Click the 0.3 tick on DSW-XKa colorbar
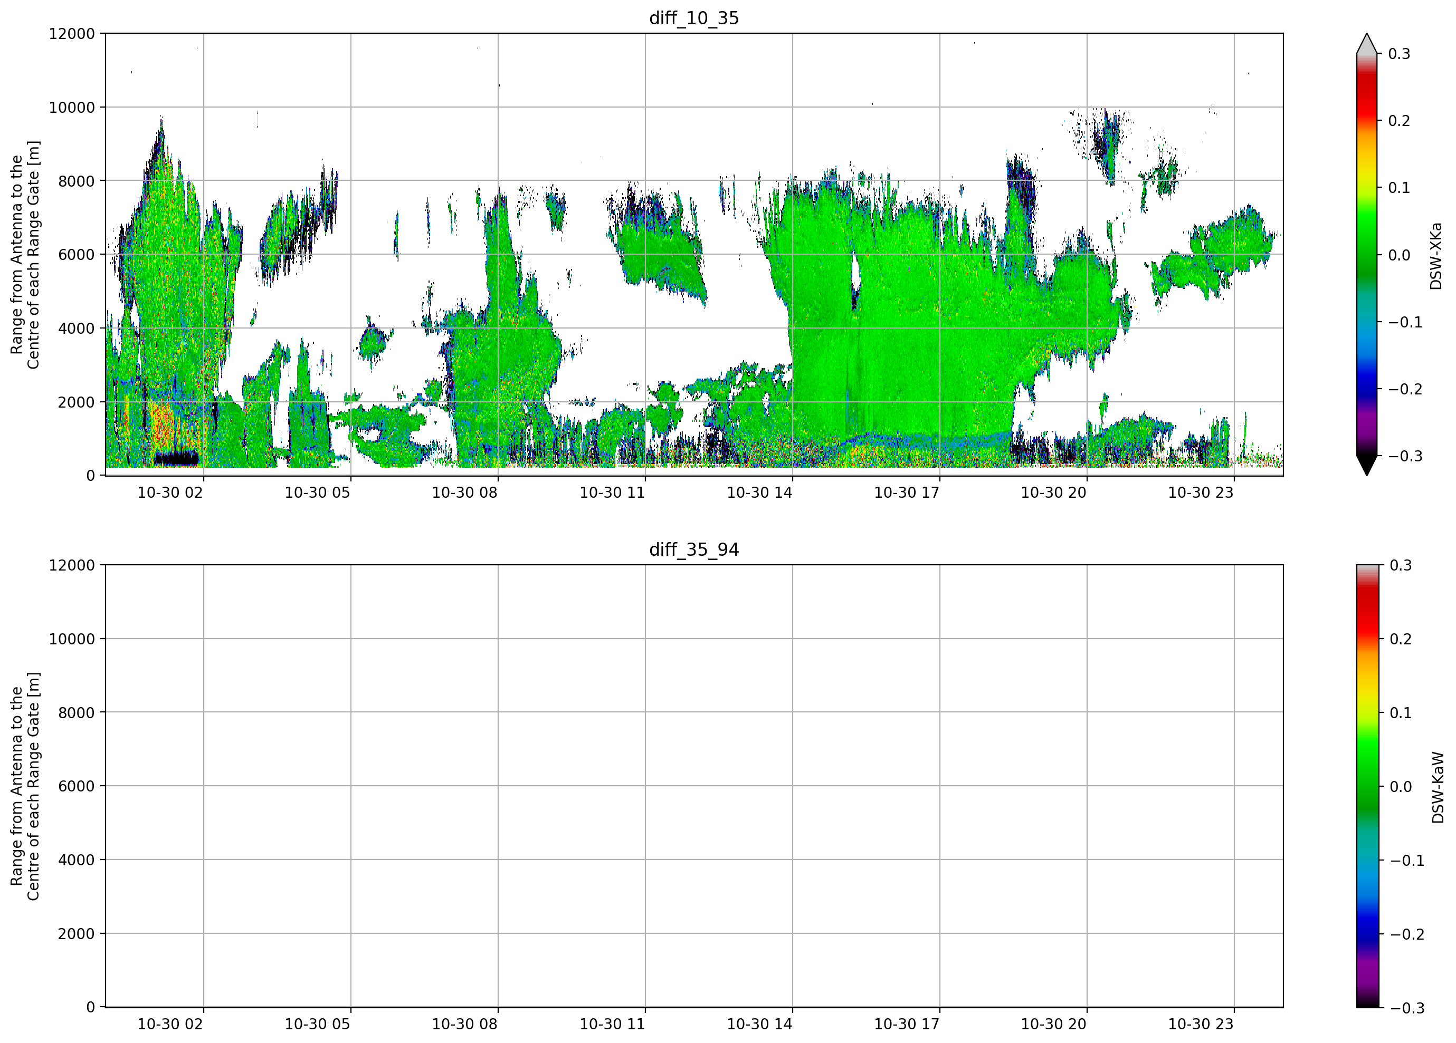The image size is (1456, 1043). 1400,54
